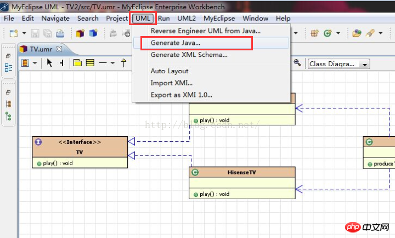Select the TV.umr editor tab
This screenshot has height=238, width=395.
[41, 49]
